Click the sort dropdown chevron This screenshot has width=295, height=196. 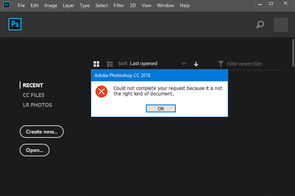[184, 64]
